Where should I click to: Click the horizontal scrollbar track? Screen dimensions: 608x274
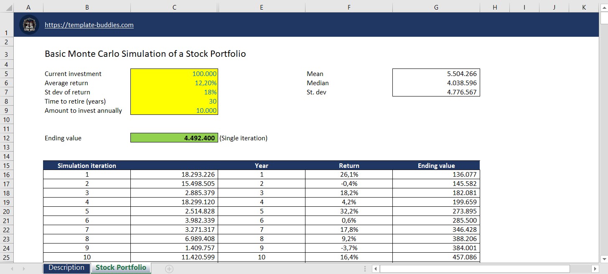point(481,269)
